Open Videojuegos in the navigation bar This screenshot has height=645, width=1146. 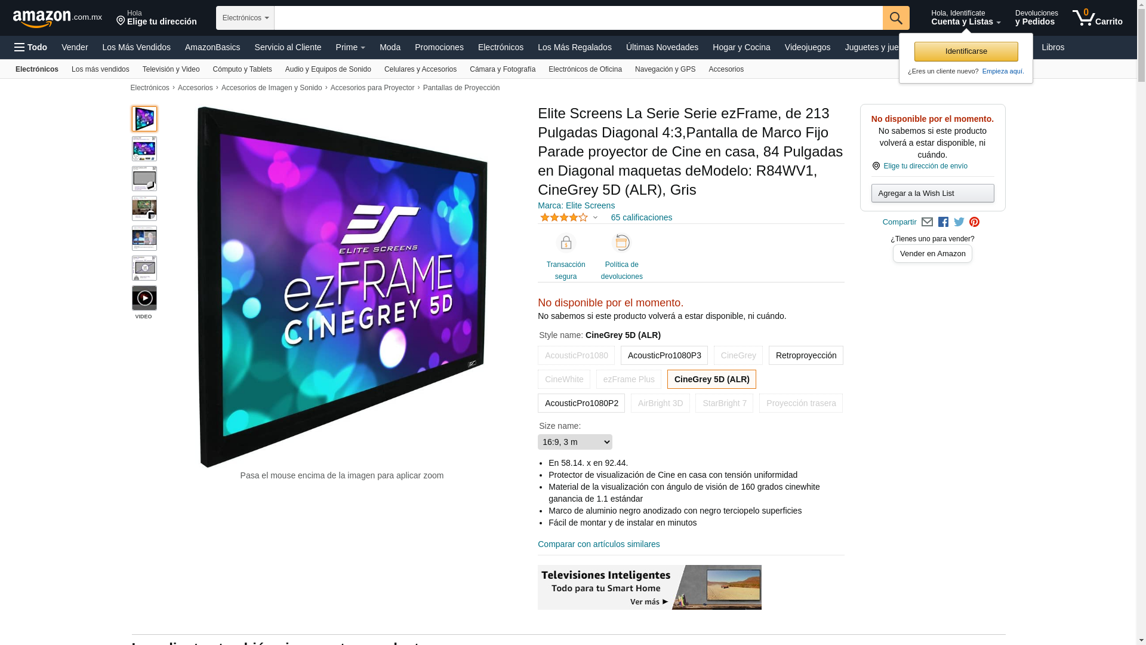click(807, 47)
